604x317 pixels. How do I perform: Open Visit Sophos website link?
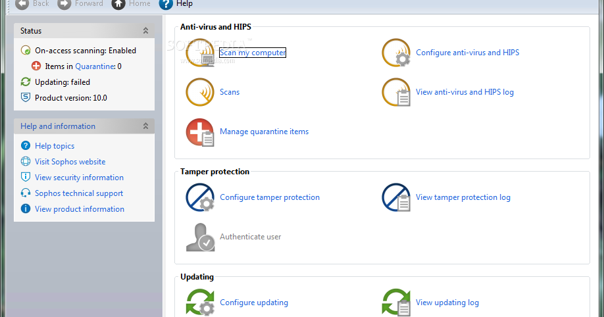coord(70,162)
